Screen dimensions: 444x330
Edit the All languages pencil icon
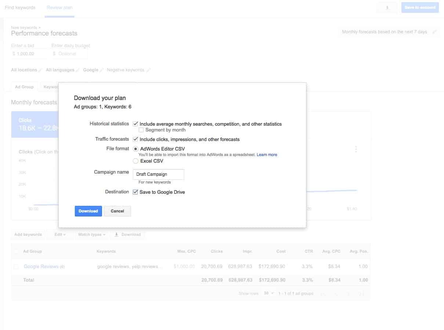77,70
